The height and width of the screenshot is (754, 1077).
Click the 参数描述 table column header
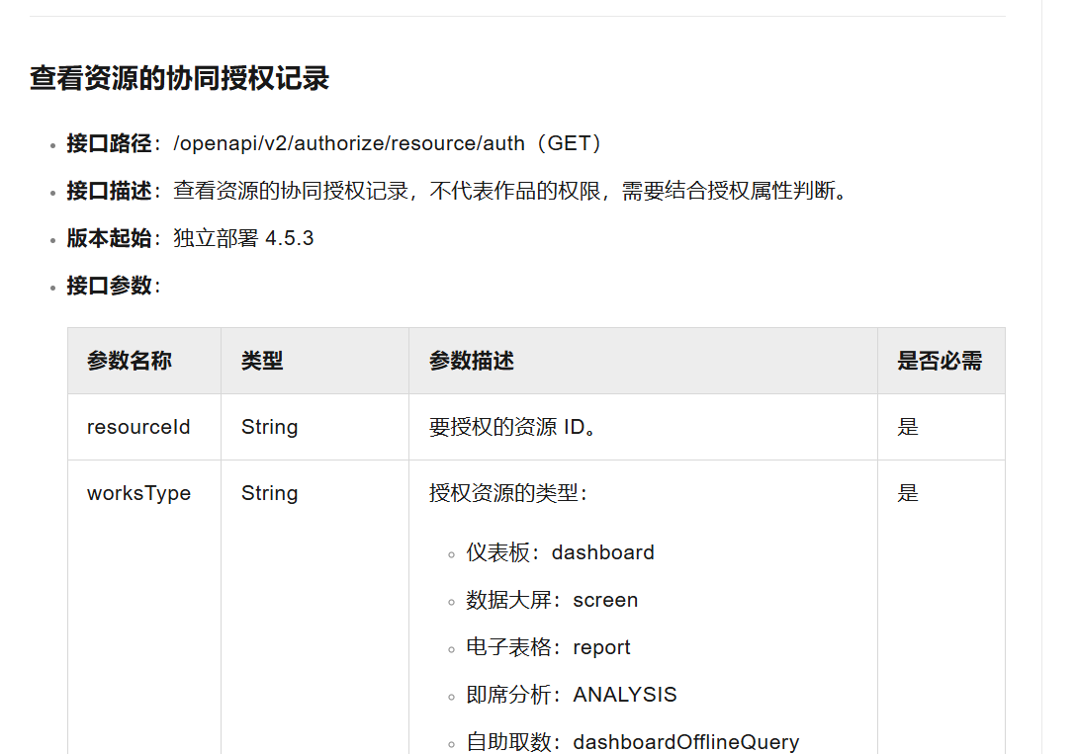point(472,362)
